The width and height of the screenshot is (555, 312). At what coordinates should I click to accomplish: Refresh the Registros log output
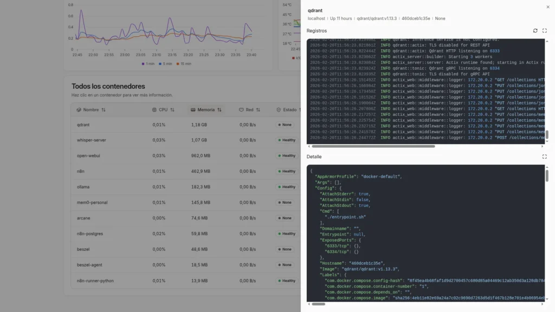(536, 31)
